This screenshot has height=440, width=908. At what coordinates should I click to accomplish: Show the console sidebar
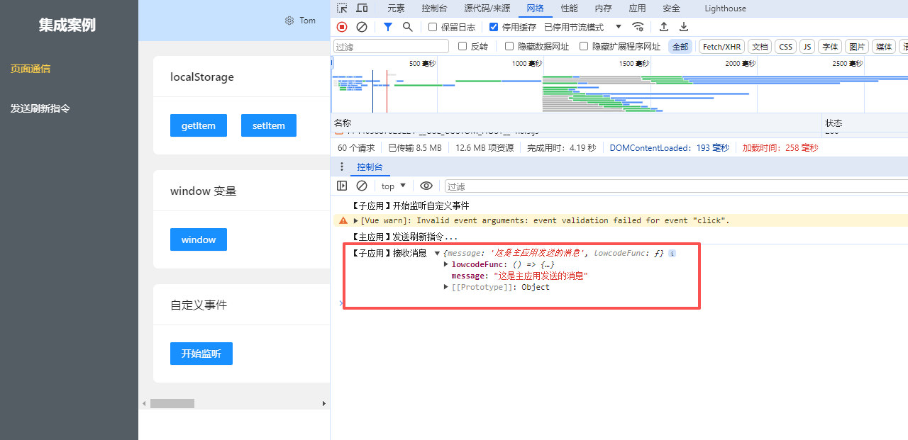(342, 186)
